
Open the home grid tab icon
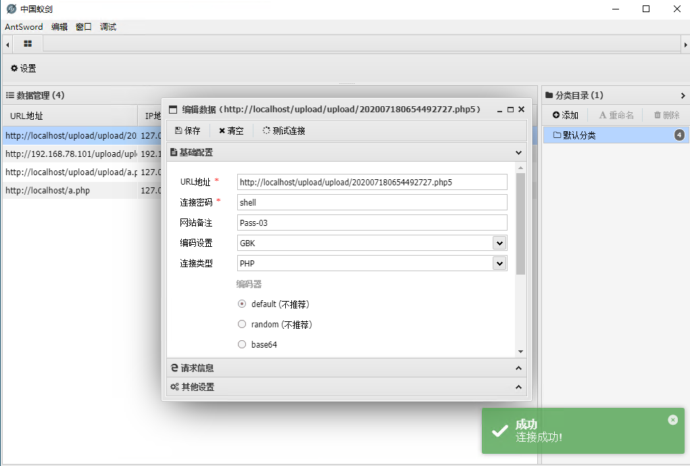pos(28,43)
